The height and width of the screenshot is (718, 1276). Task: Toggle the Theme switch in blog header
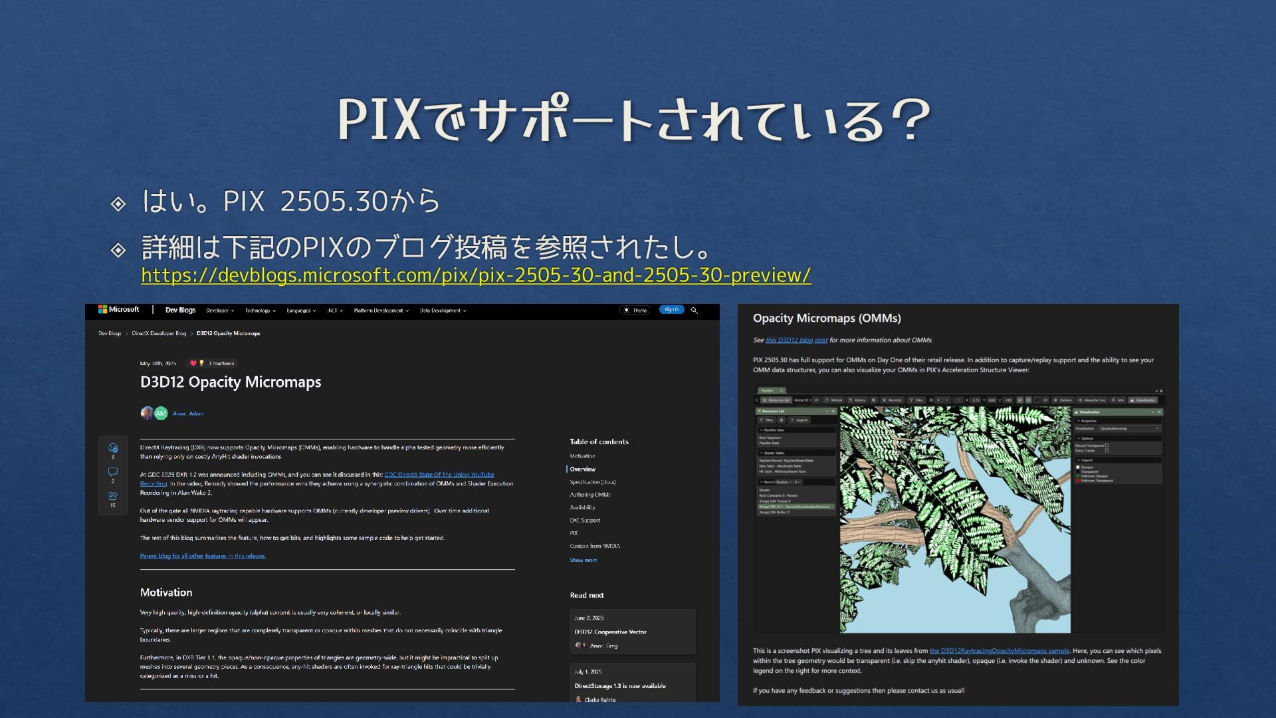click(635, 310)
